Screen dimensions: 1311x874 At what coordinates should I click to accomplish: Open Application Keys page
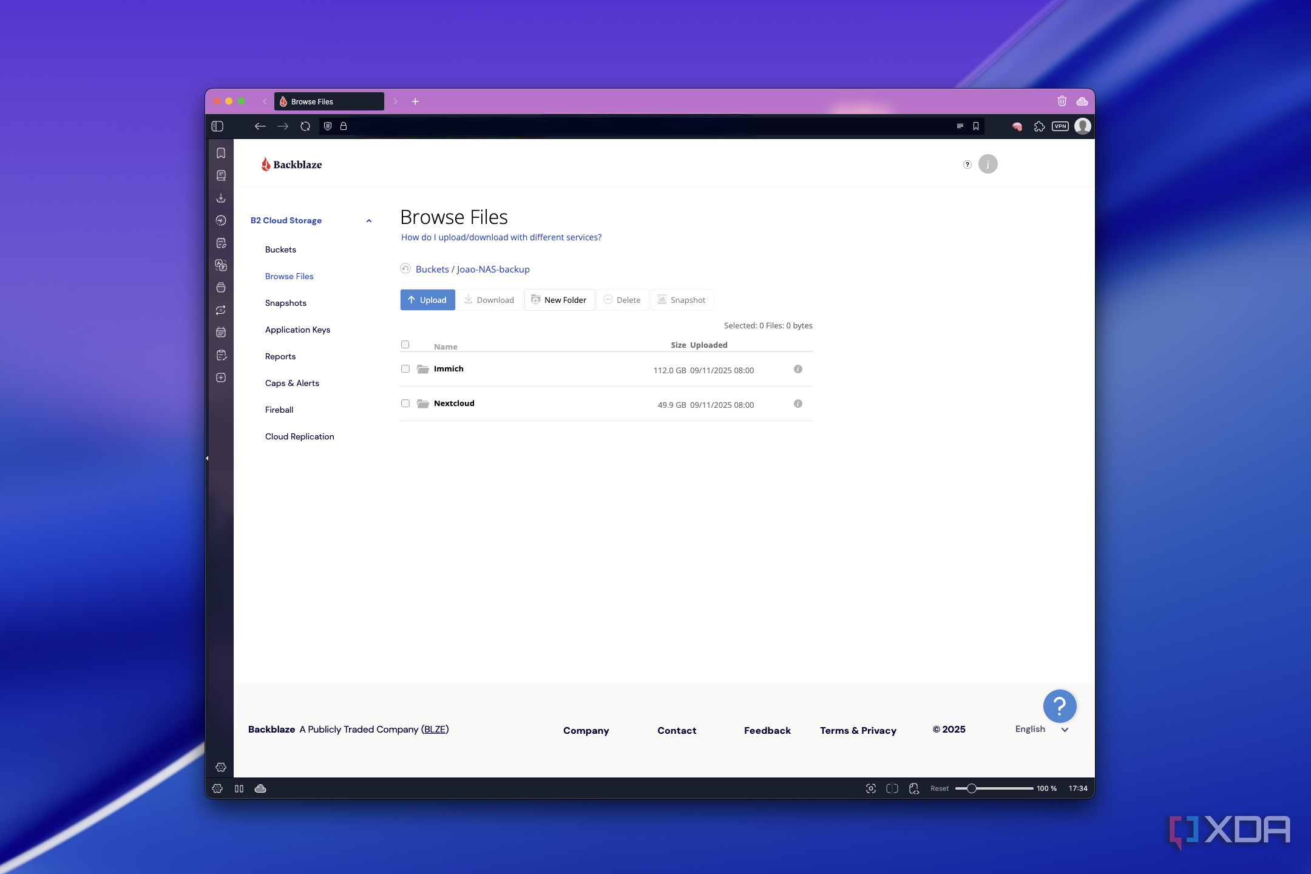[x=297, y=330]
